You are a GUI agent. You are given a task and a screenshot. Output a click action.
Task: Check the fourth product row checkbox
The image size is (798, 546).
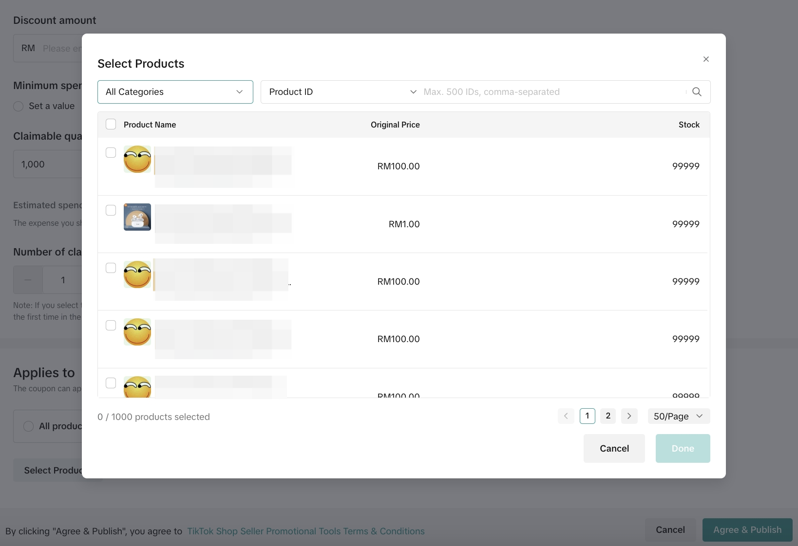click(111, 326)
